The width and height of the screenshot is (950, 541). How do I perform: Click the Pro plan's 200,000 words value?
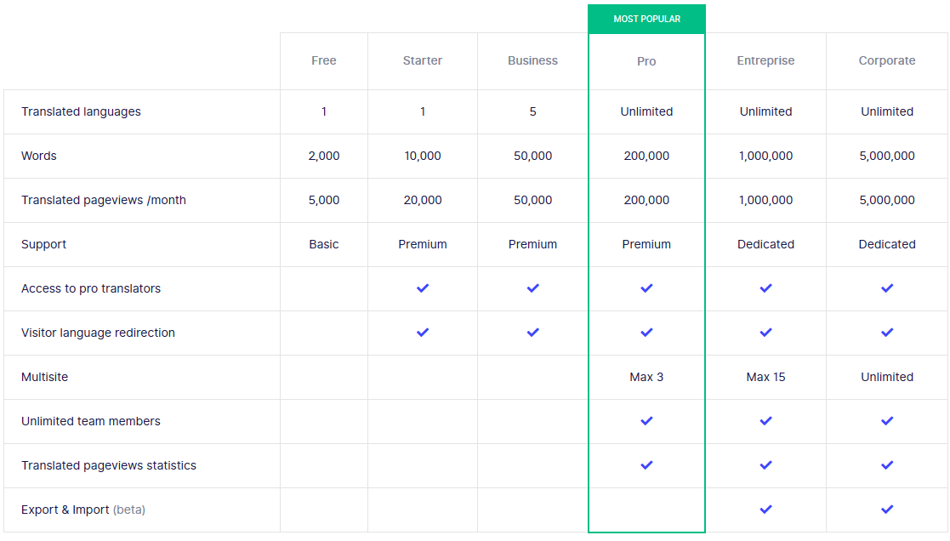point(647,156)
